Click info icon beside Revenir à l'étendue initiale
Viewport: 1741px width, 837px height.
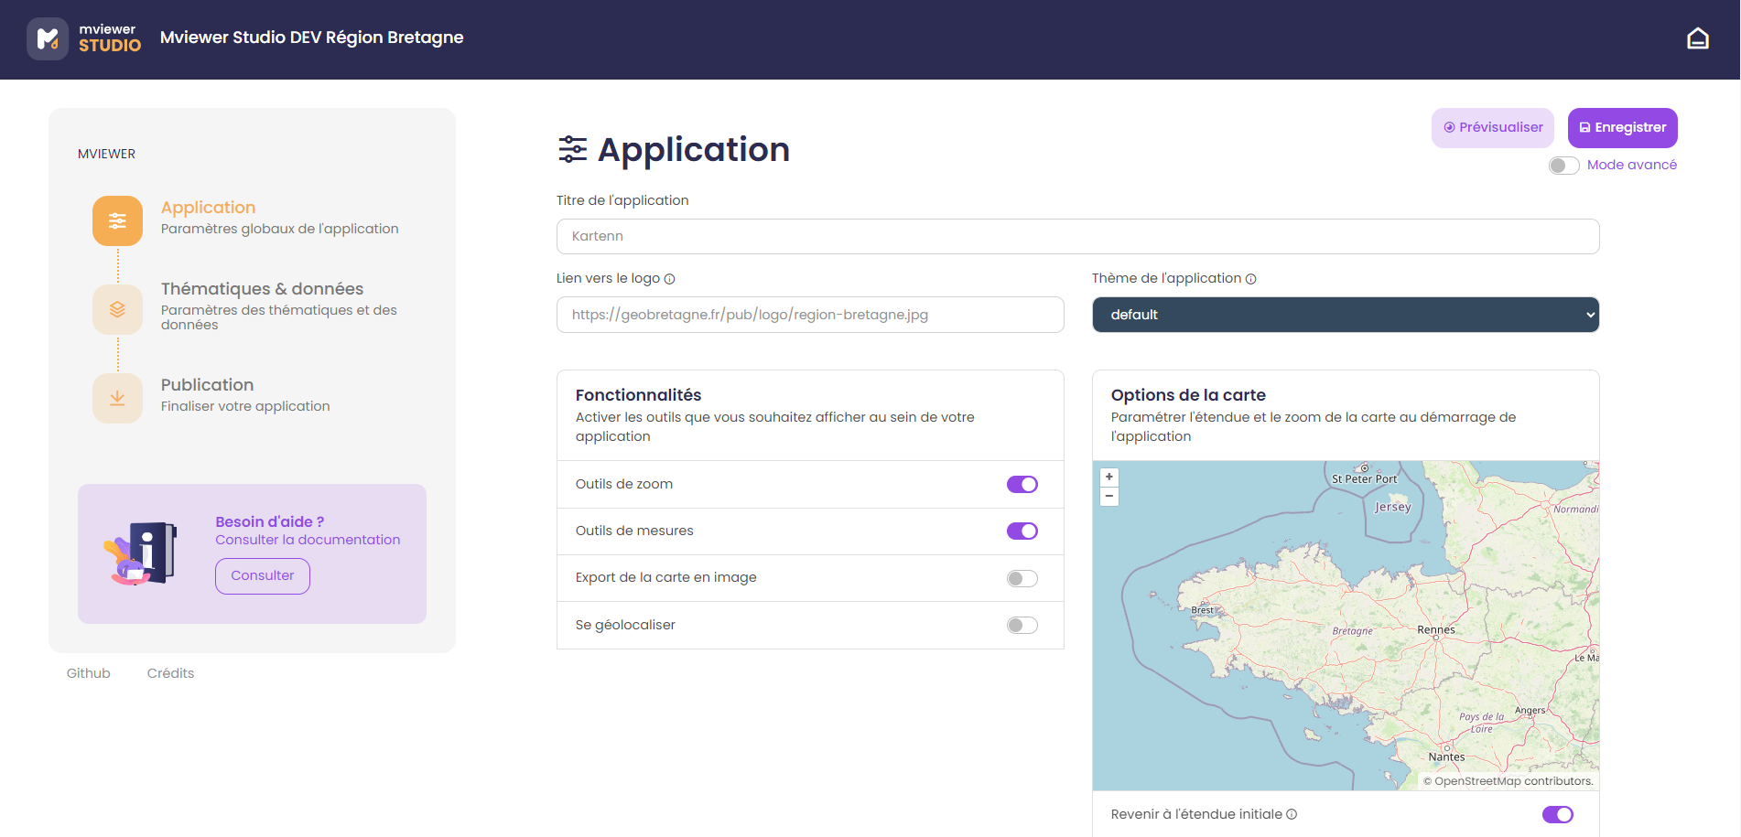pos(1292,814)
